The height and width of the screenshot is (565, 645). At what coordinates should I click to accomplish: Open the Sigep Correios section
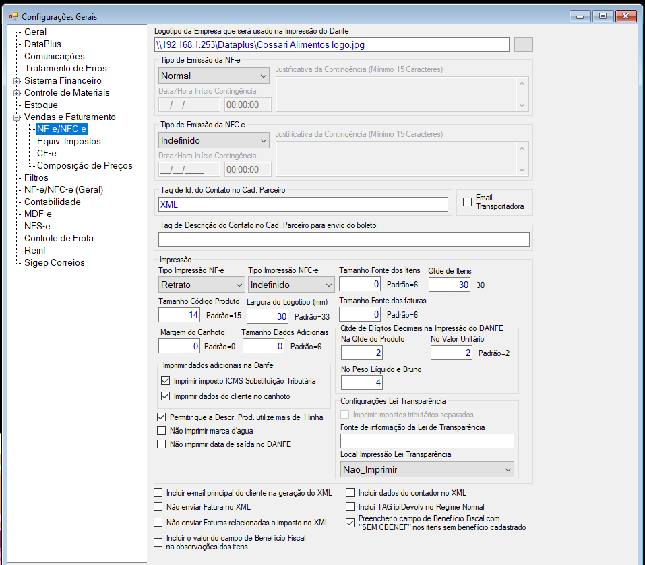55,262
